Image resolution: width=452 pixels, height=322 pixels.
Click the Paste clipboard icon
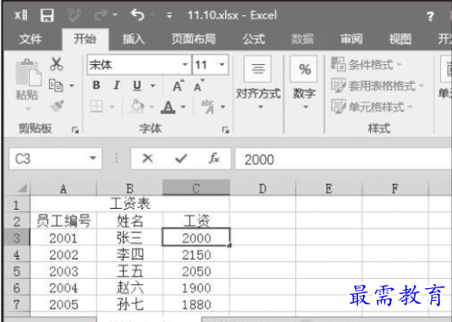tap(28, 73)
